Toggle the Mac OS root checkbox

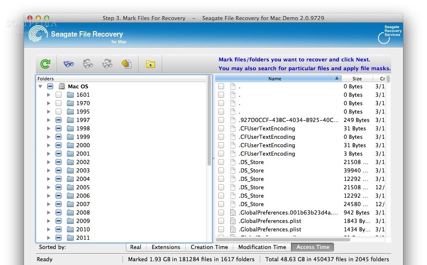50,86
